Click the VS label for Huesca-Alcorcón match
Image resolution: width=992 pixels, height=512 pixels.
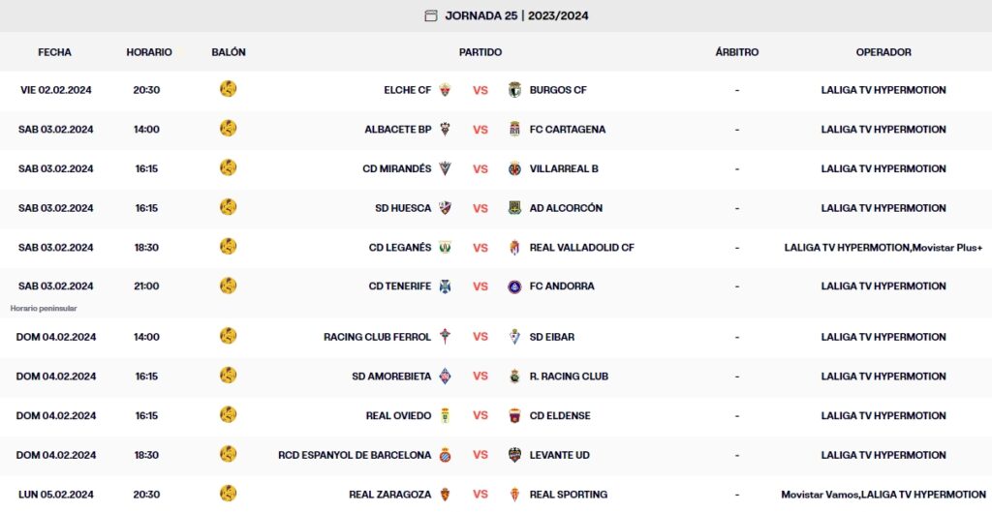[480, 208]
